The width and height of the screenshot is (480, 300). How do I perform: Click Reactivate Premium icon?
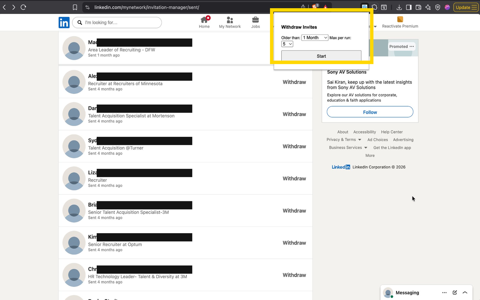(x=400, y=19)
